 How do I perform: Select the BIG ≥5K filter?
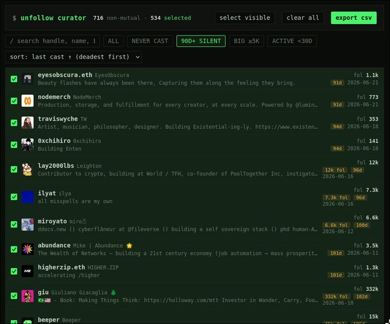click(247, 41)
